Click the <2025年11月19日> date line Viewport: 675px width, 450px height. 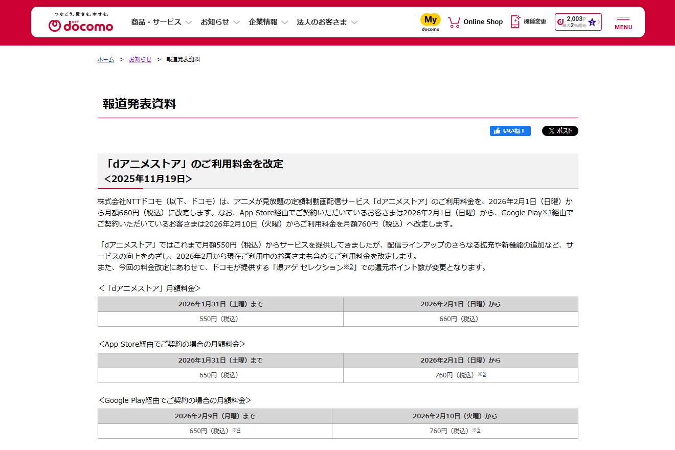(x=148, y=179)
